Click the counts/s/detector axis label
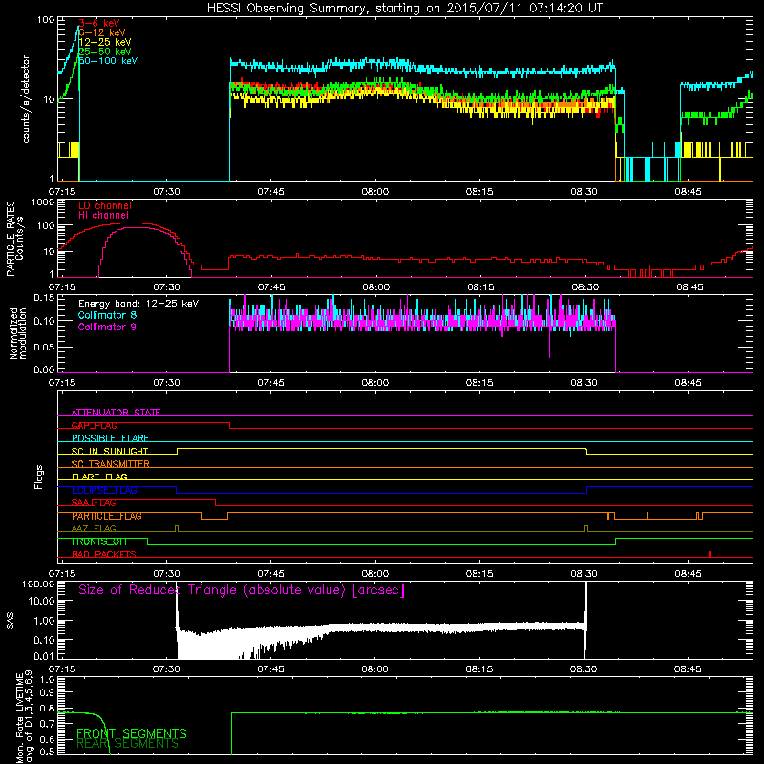 click(26, 99)
